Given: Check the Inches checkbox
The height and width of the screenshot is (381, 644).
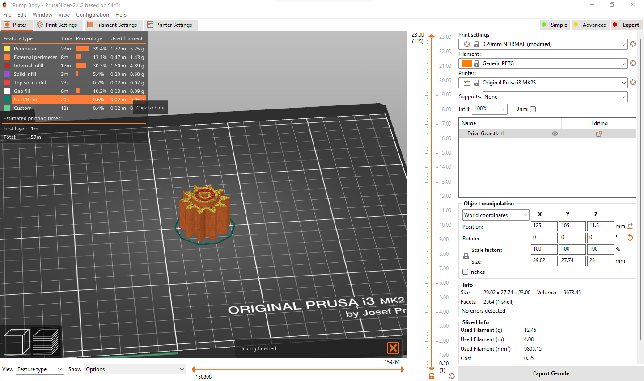Looking at the screenshot, I should click(465, 272).
